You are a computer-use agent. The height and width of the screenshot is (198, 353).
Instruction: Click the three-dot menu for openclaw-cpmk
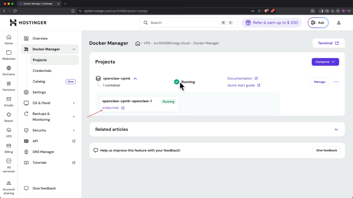336,82
